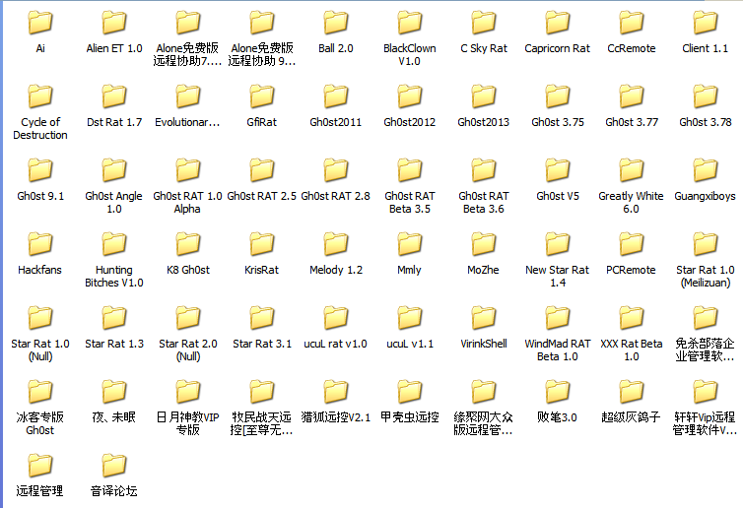Click the CcRemote folder icon
This screenshot has height=508, width=743.
coord(632,24)
